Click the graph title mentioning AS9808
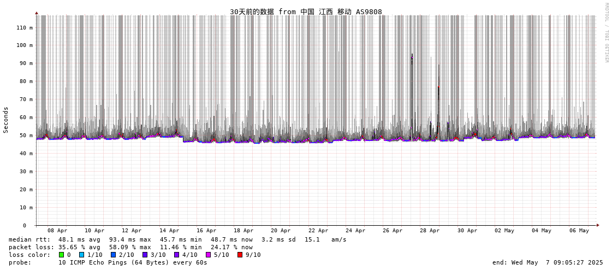 tap(306, 11)
